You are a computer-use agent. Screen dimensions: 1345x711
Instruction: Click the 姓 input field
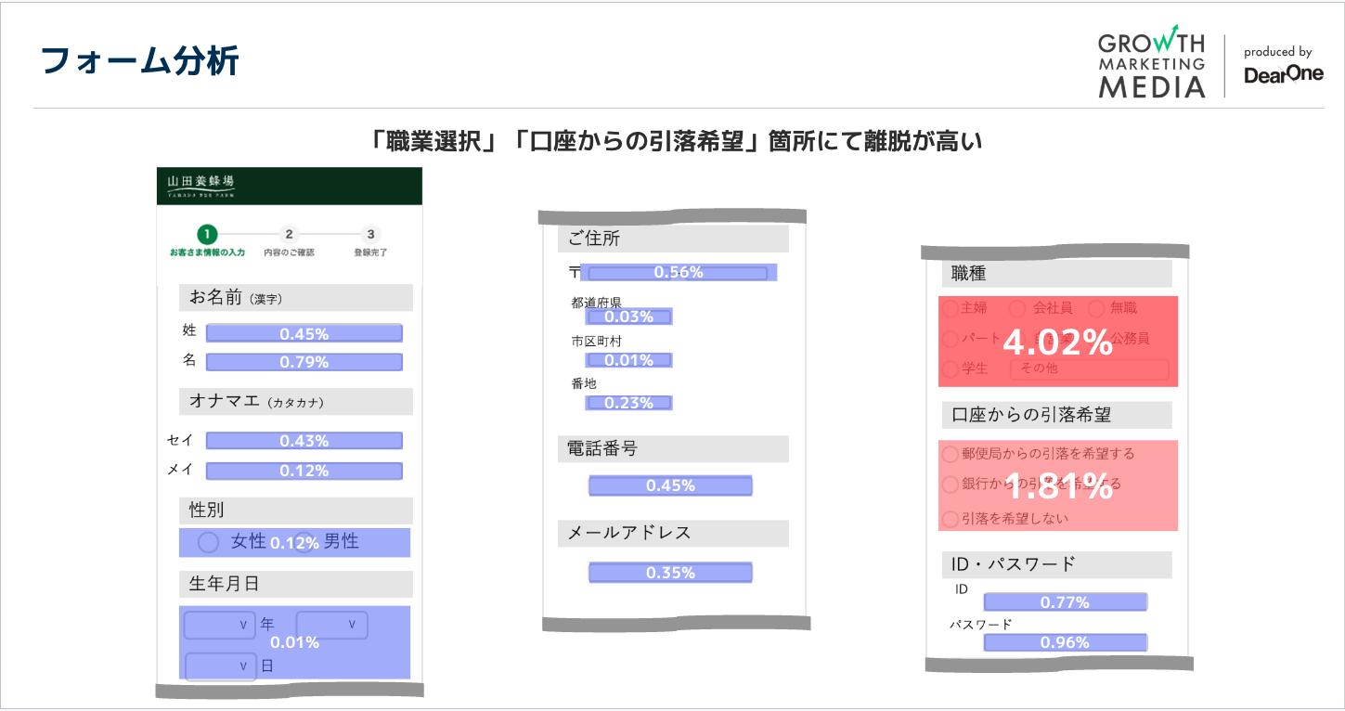pyautogui.click(x=304, y=332)
